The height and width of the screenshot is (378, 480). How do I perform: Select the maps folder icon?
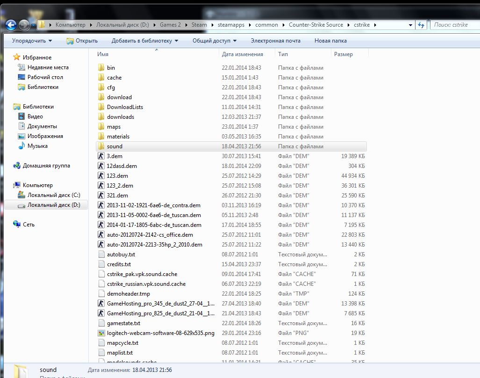[x=101, y=126]
